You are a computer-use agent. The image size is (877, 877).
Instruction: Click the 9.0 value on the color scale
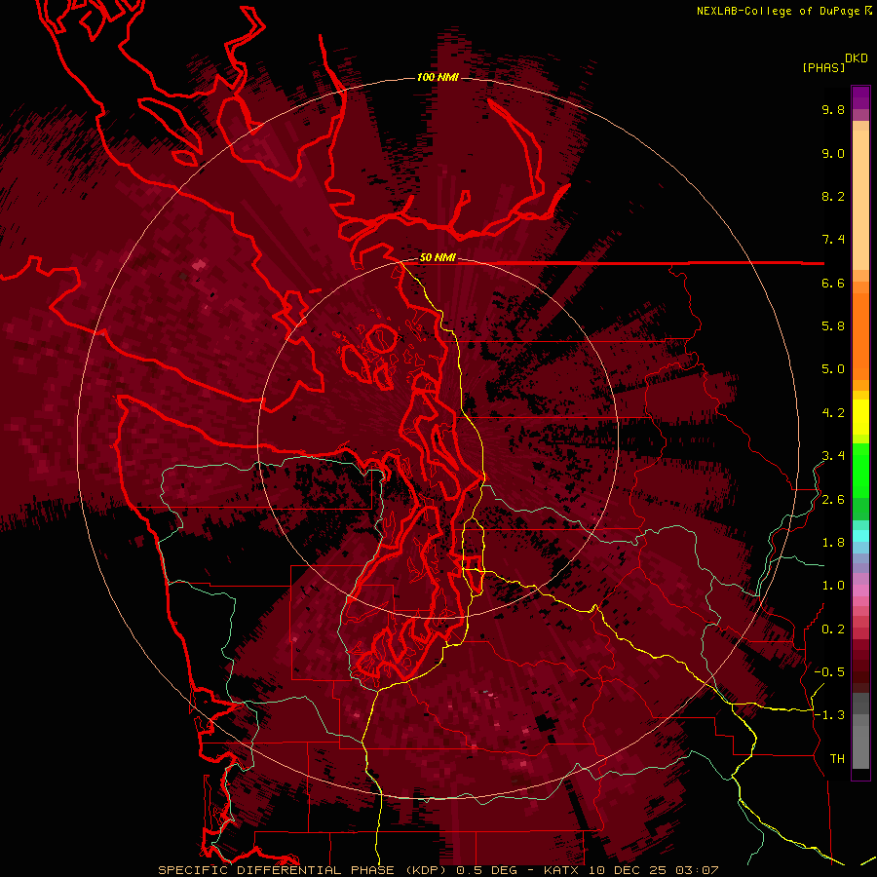(x=833, y=153)
